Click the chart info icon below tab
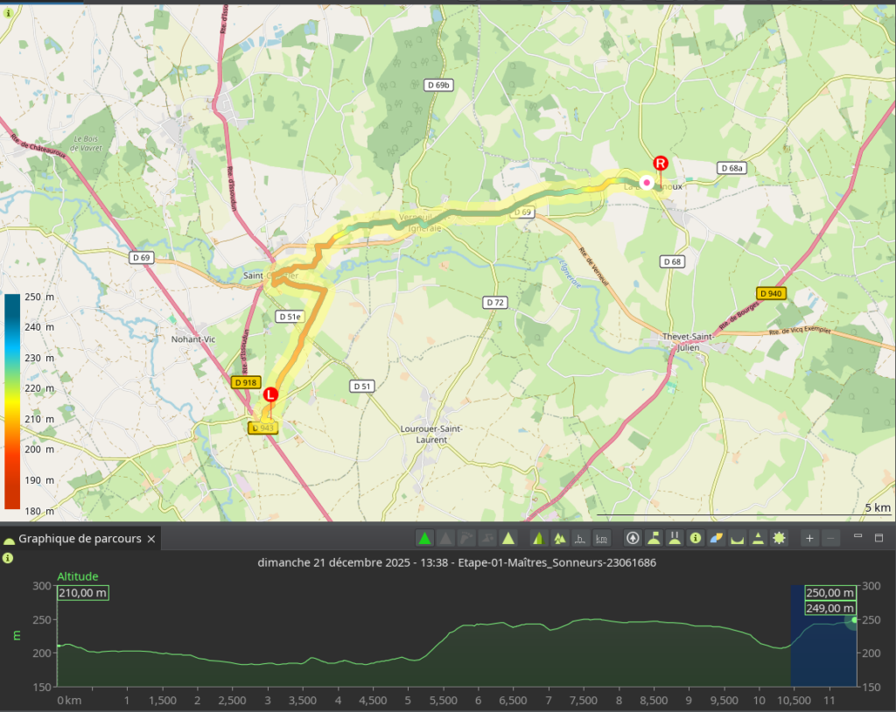This screenshot has width=896, height=712. [7, 558]
